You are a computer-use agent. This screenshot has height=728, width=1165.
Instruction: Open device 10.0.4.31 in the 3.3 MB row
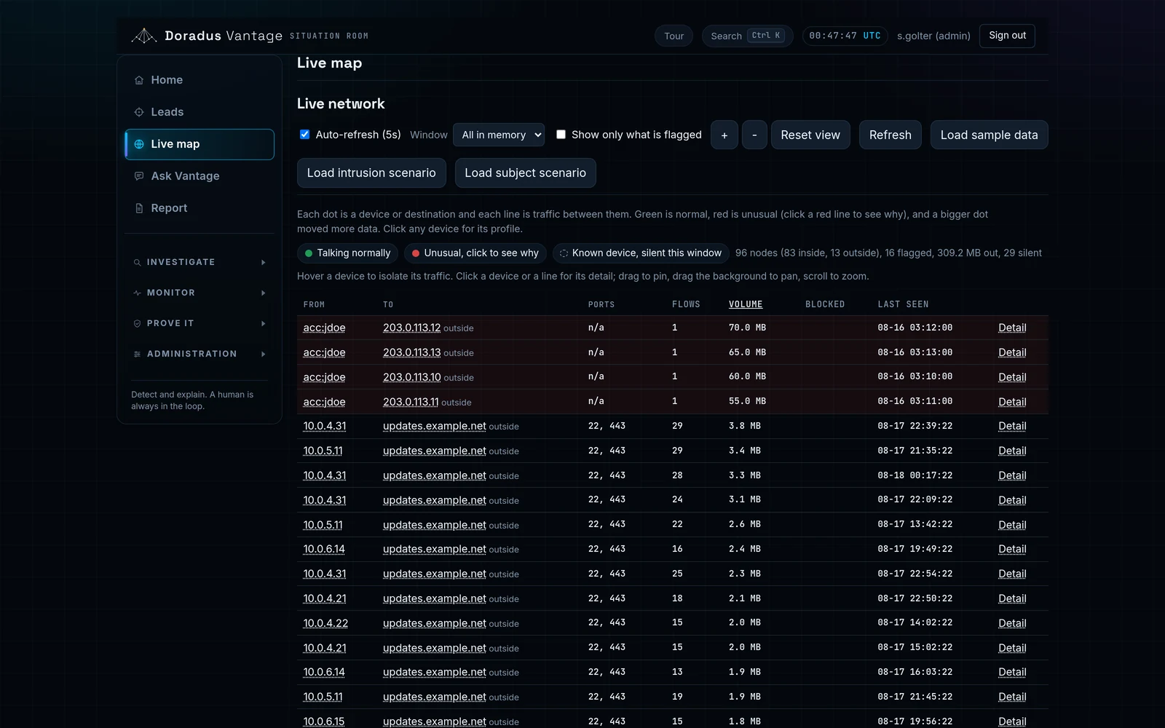point(325,475)
